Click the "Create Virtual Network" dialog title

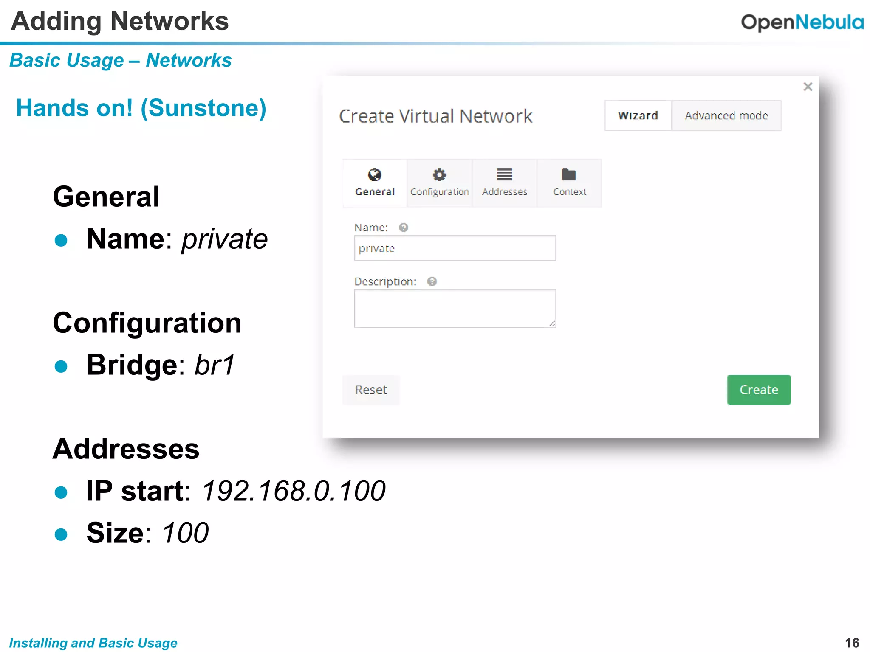pos(435,116)
